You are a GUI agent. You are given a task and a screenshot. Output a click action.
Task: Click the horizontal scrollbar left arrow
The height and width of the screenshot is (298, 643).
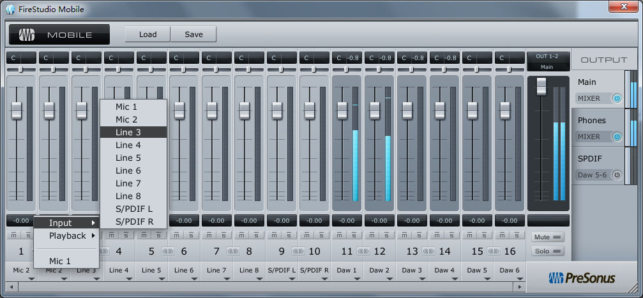pos(11,287)
